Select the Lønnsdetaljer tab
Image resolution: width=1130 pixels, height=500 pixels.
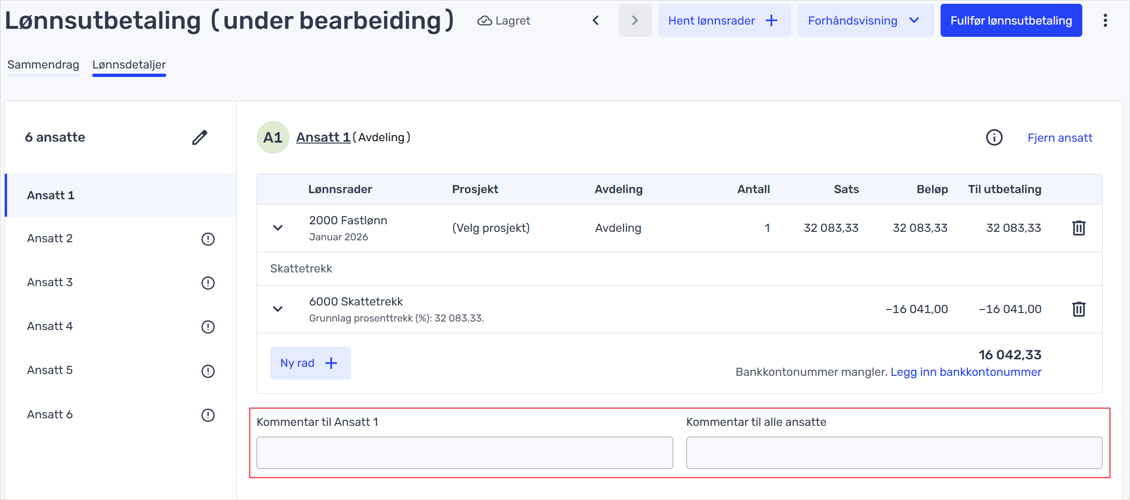(x=129, y=65)
